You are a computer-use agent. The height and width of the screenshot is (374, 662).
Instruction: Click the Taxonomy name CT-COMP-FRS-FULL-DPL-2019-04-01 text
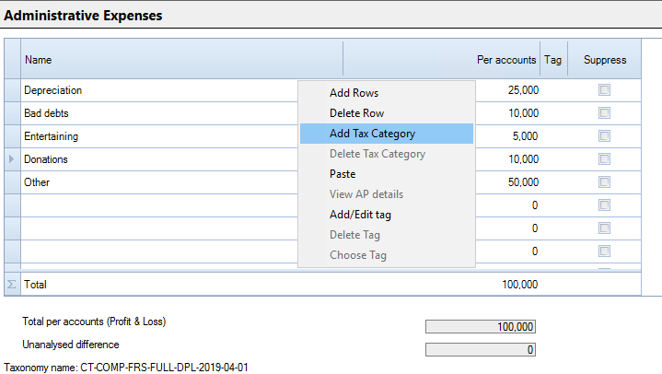coord(126,368)
